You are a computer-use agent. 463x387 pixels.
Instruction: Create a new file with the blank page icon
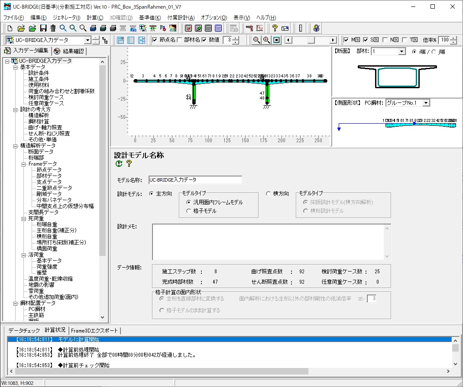pyautogui.click(x=10, y=28)
